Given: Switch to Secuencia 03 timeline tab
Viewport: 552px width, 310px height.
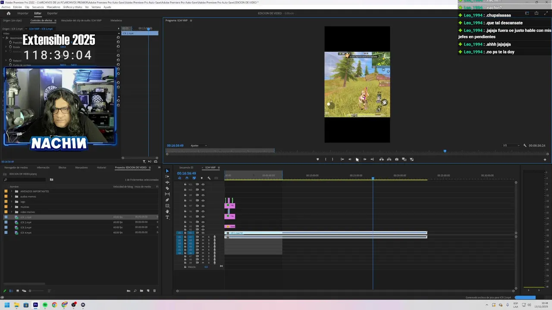Looking at the screenshot, I should point(186,167).
